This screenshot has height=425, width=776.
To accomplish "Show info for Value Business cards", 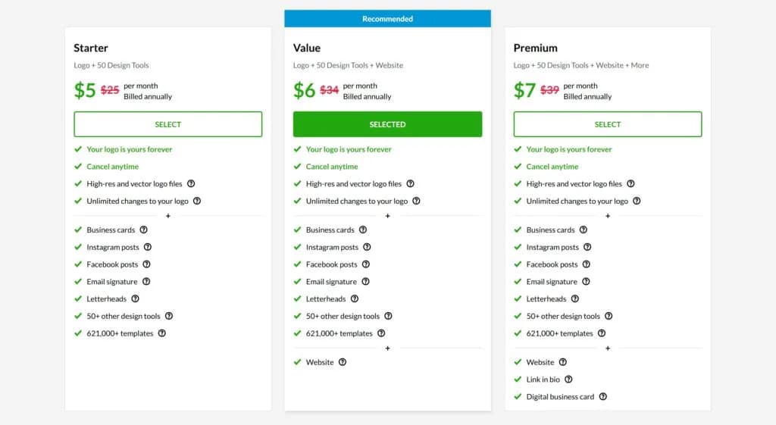I will click(x=363, y=230).
